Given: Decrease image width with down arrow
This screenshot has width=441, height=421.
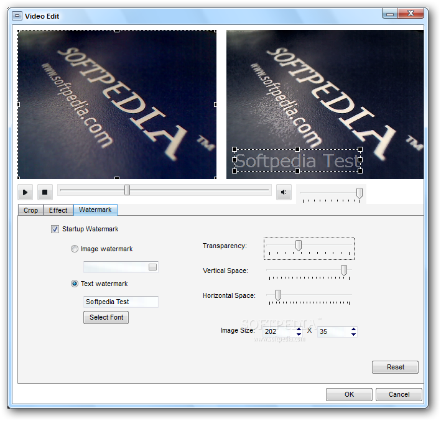Looking at the screenshot, I should click(x=299, y=334).
